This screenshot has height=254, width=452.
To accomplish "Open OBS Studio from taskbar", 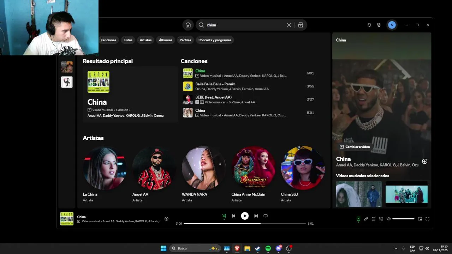I will [289, 248].
